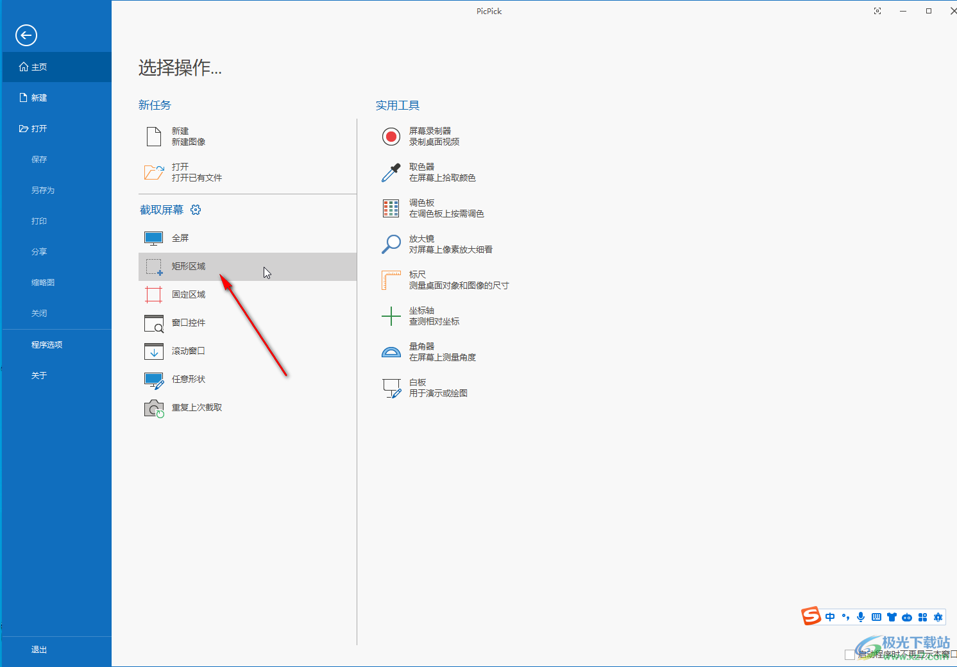Click 在调色板上按需调色 text
Screen dimensions: 957x667
(446, 214)
